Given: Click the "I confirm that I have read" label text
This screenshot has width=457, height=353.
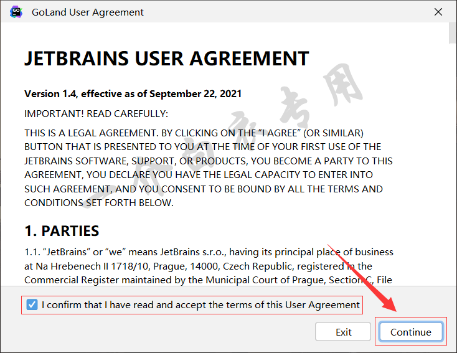Looking at the screenshot, I should coord(200,305).
